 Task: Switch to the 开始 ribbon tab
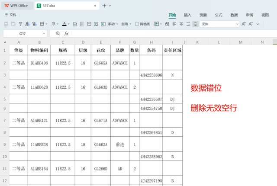pyautogui.click(x=172, y=15)
